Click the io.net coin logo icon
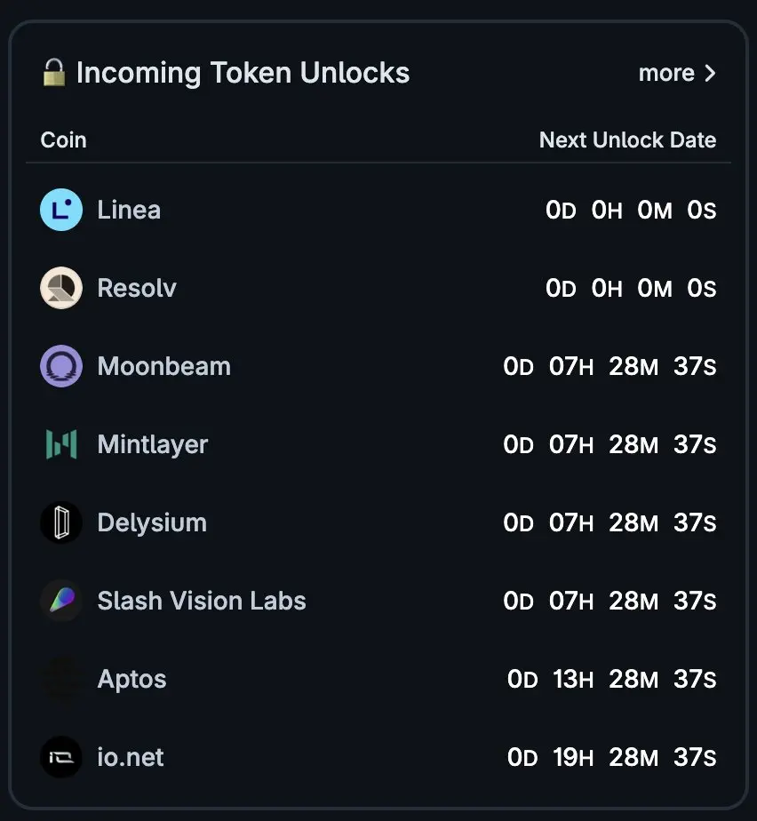 coord(61,758)
